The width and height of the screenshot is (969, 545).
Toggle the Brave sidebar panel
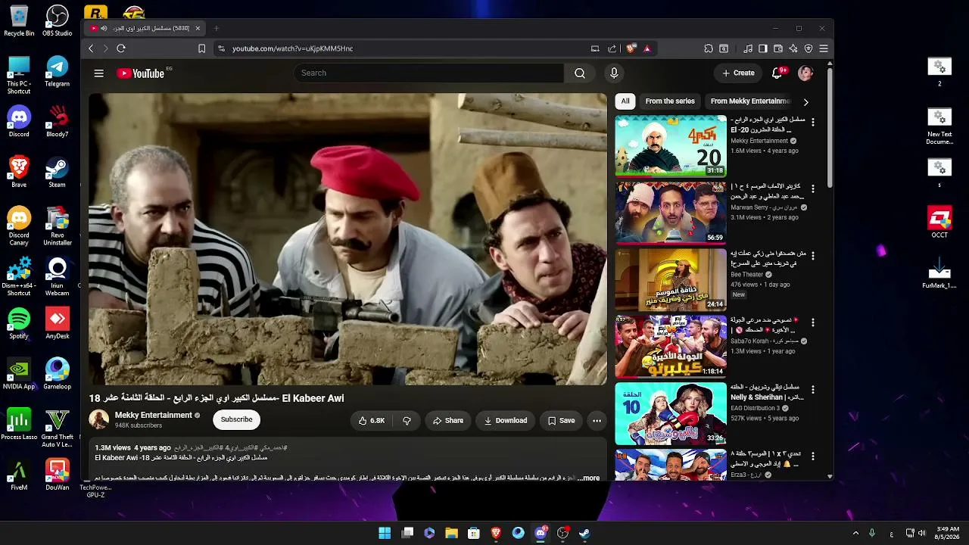pos(763,48)
